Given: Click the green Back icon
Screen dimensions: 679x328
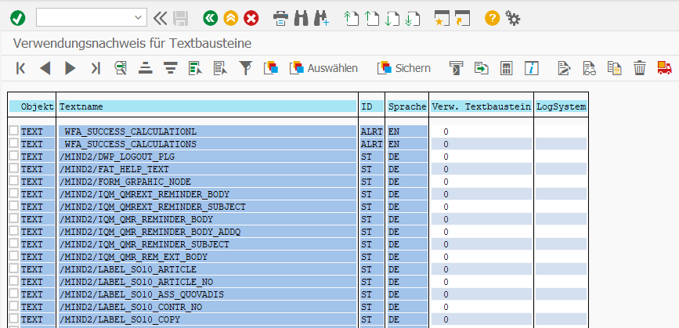Looking at the screenshot, I should point(211,18).
